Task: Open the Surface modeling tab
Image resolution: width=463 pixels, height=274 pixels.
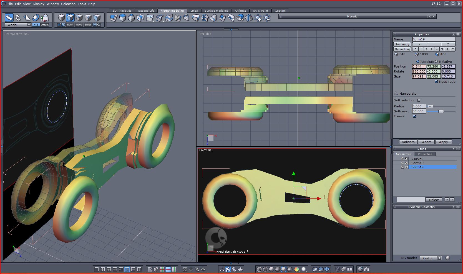Action: (216, 11)
